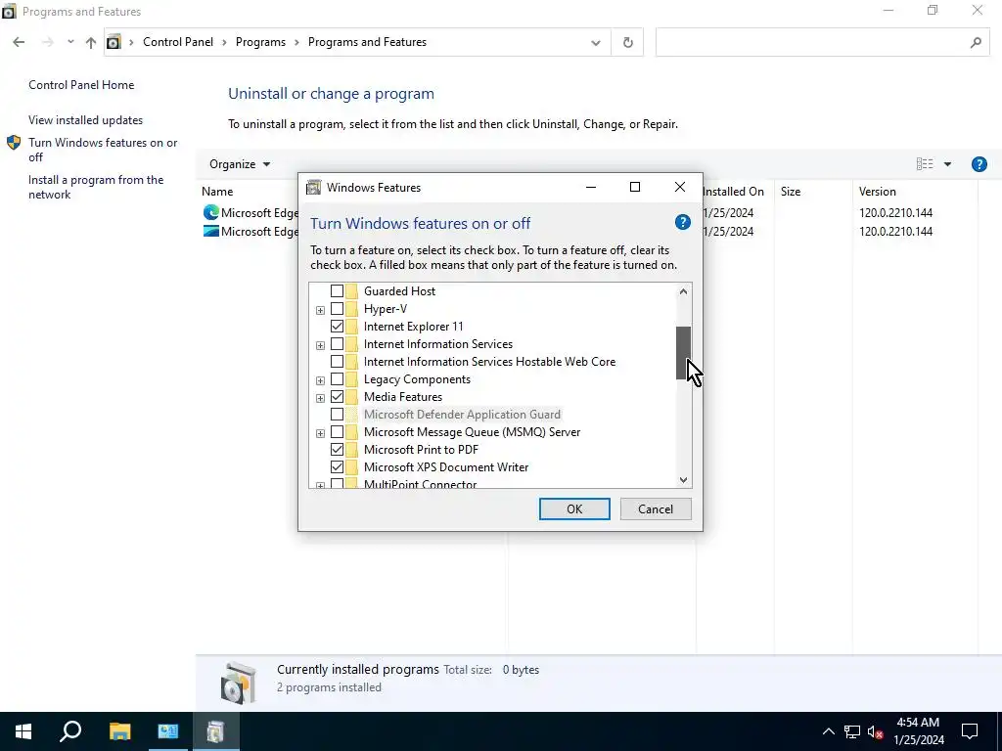
Task: Click the features list scroll down arrow
Action: (683, 479)
